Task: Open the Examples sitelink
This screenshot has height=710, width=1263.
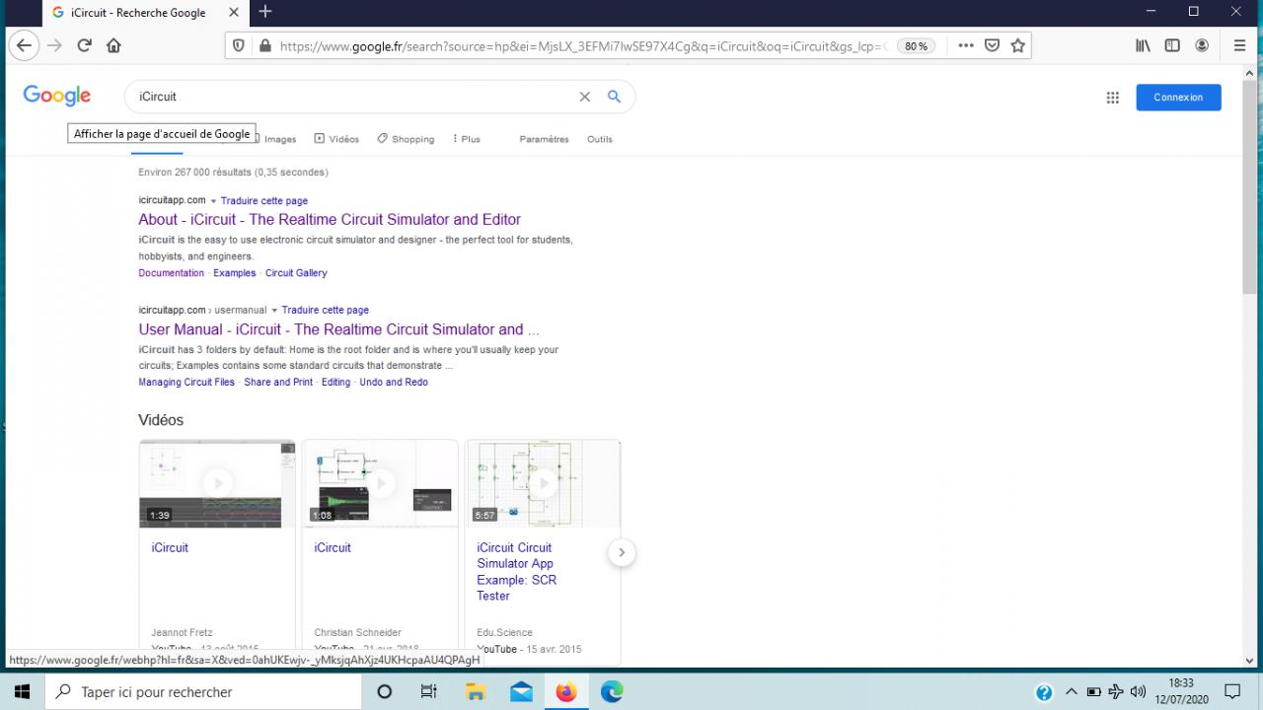Action: [x=234, y=273]
